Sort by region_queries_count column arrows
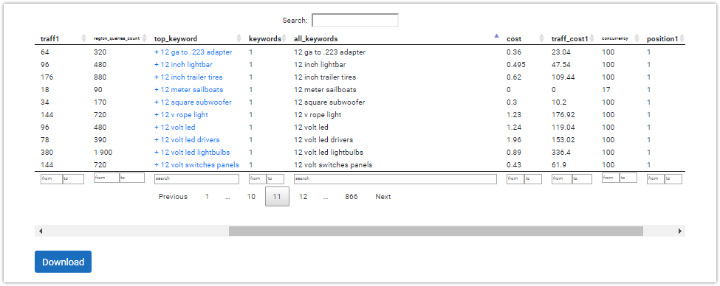This screenshot has height=286, width=720. [x=145, y=38]
